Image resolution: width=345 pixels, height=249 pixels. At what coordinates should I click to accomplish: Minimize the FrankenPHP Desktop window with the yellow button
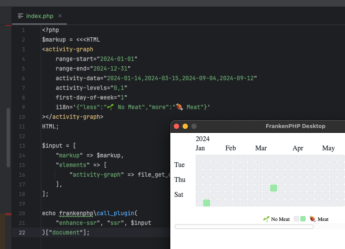coord(185,126)
